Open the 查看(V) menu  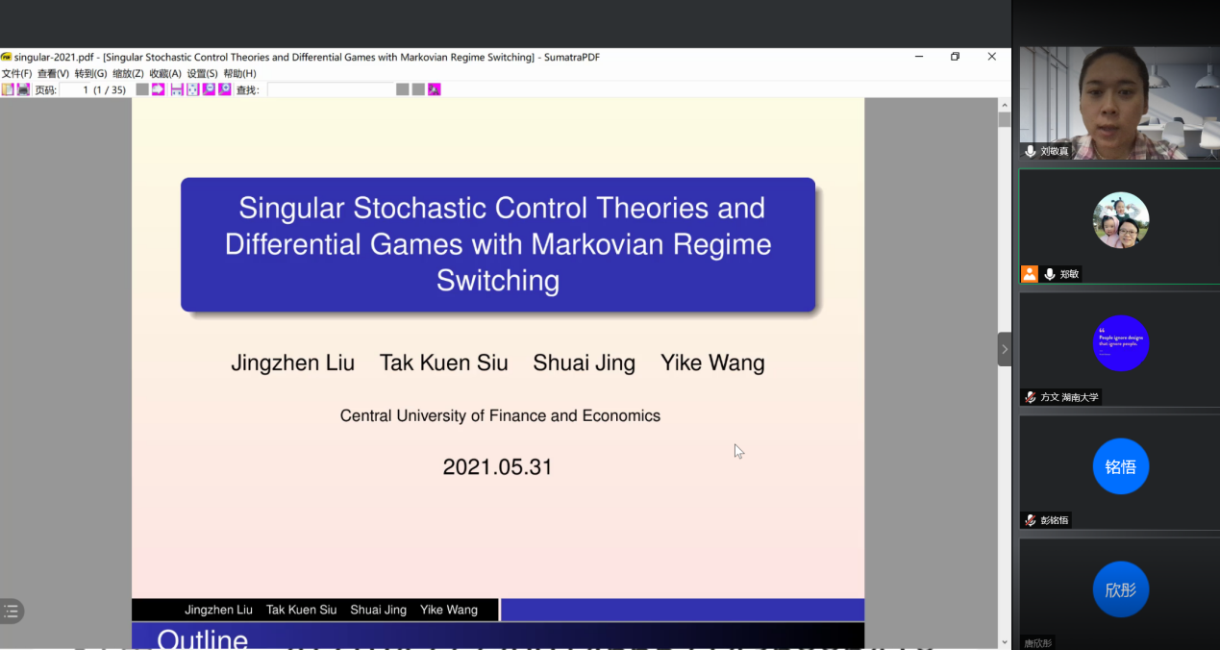[53, 73]
